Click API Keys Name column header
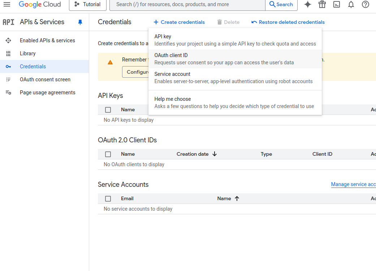 [x=128, y=109]
